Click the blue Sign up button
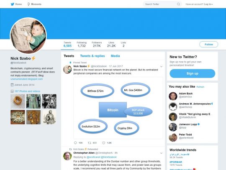226x170 pixels. tap(192, 73)
